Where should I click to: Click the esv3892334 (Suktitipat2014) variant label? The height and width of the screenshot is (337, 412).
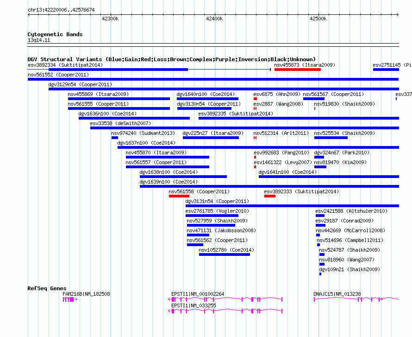(x=65, y=65)
